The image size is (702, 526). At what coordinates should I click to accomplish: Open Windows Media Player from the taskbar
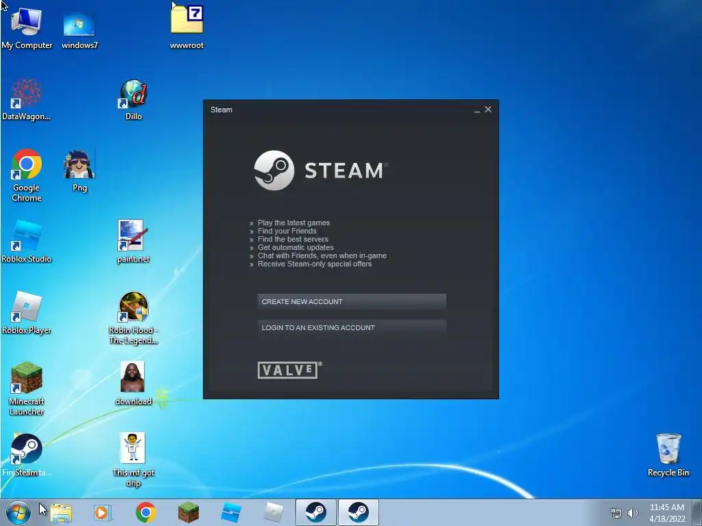click(x=103, y=512)
